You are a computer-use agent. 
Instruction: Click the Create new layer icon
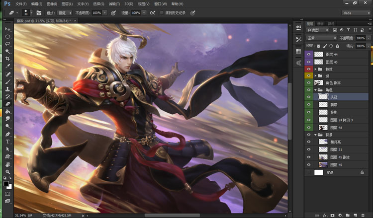point(355,215)
